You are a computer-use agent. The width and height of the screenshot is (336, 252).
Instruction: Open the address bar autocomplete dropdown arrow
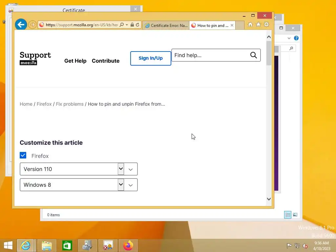[x=127, y=25]
